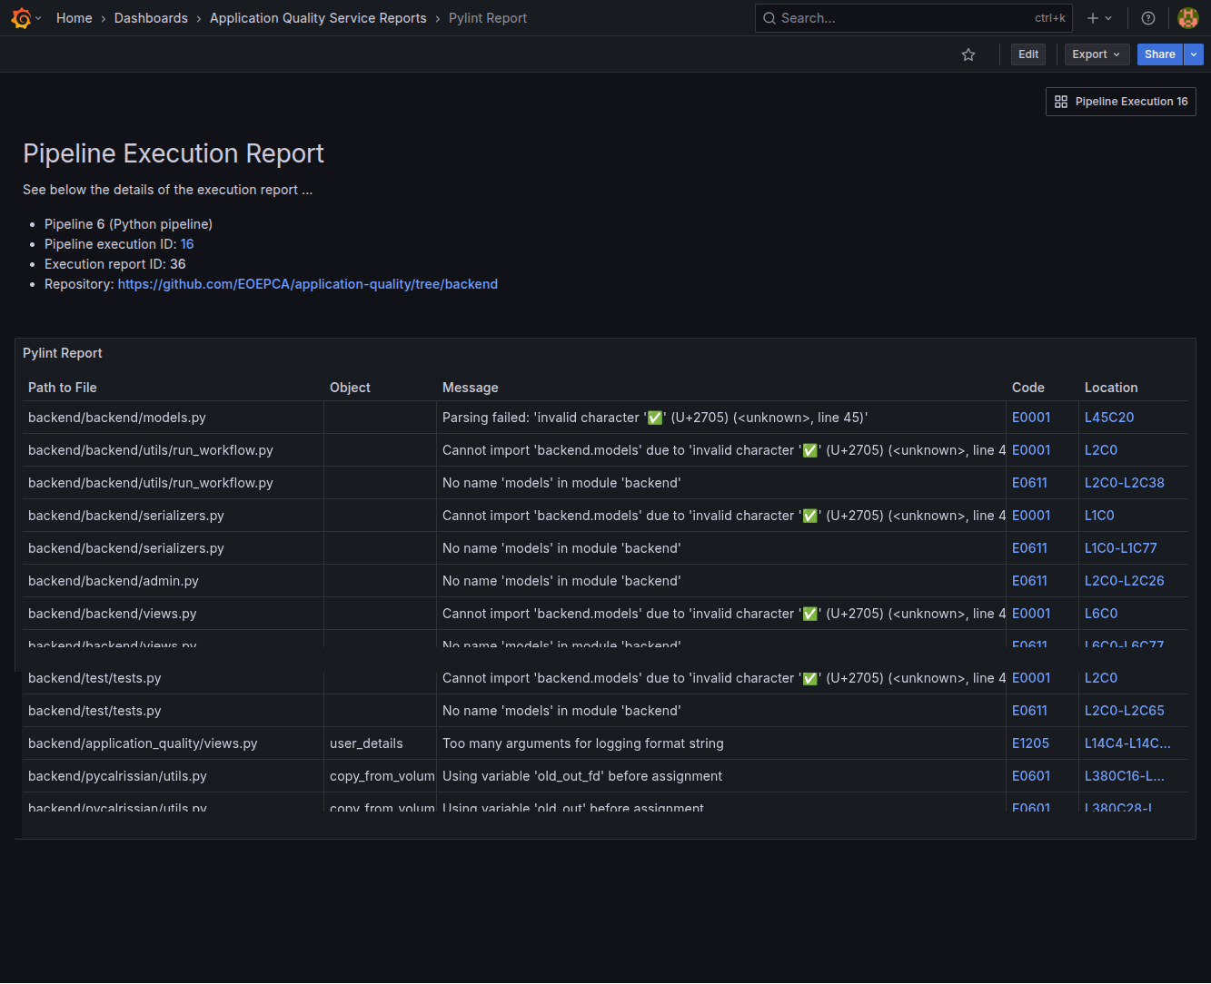
Task: Open location link L1C0-L1C77
Action: pos(1121,548)
